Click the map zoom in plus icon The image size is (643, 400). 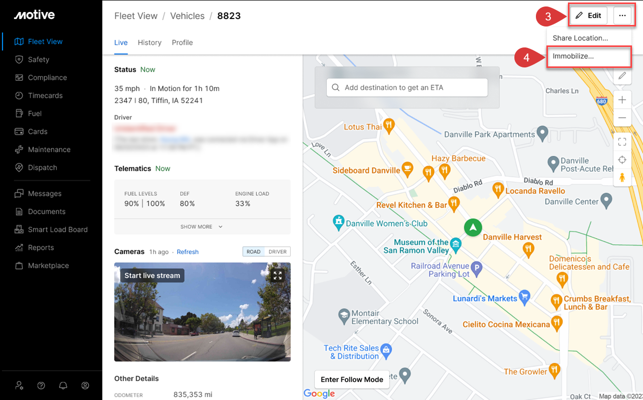point(622,100)
